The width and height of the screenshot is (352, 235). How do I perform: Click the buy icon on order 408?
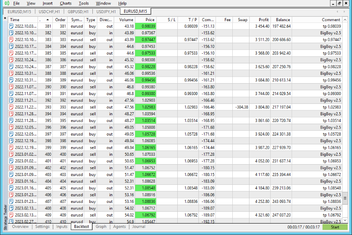click(x=11, y=208)
